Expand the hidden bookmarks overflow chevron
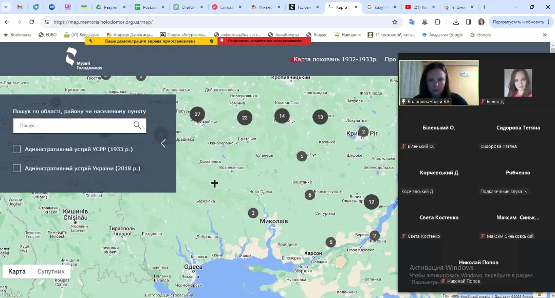The width and height of the screenshot is (555, 298). 545,35
